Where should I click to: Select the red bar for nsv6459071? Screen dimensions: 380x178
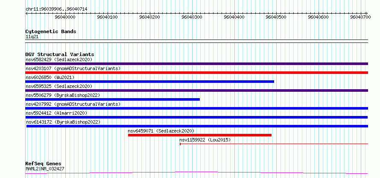pos(200,135)
